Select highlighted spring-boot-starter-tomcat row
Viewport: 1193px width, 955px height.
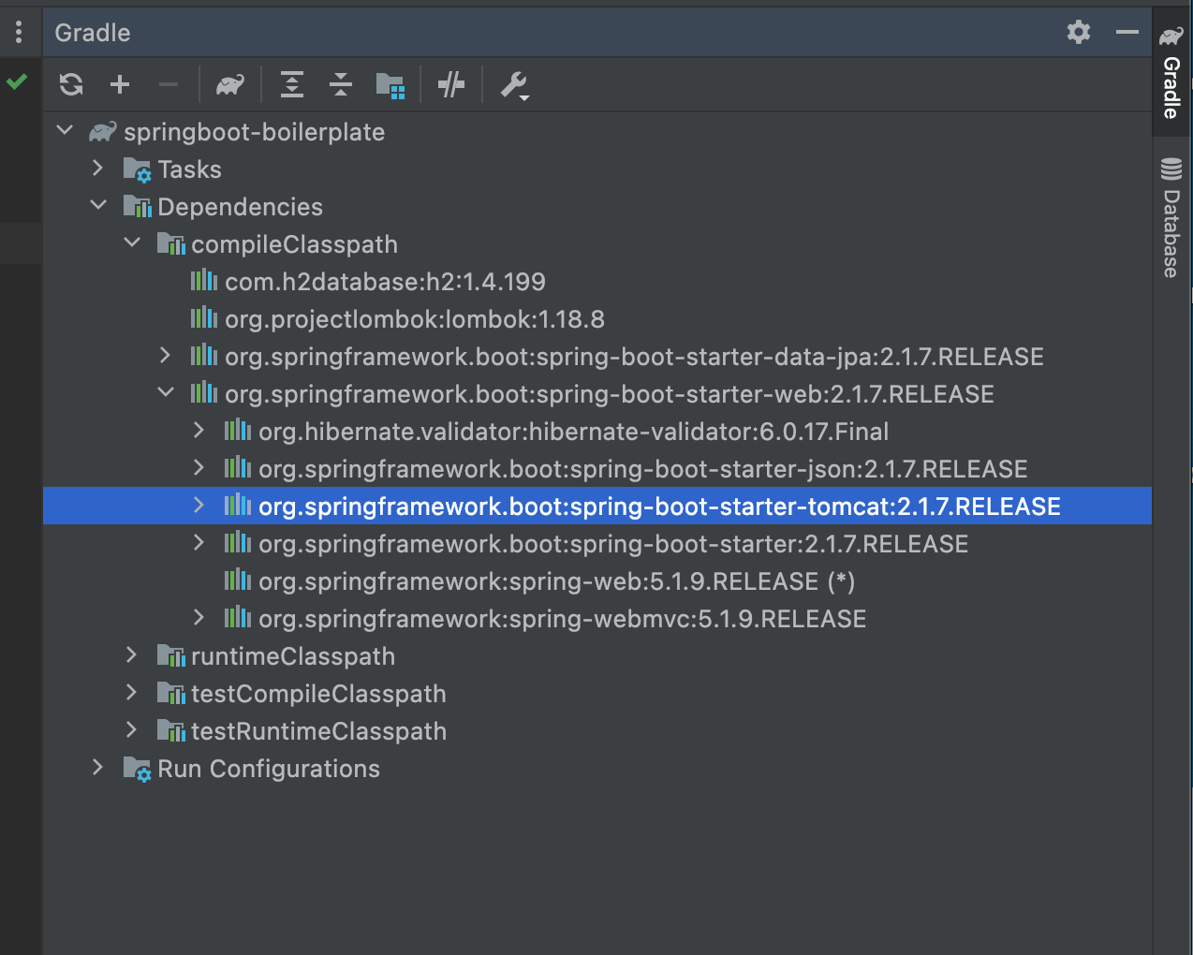(x=597, y=507)
